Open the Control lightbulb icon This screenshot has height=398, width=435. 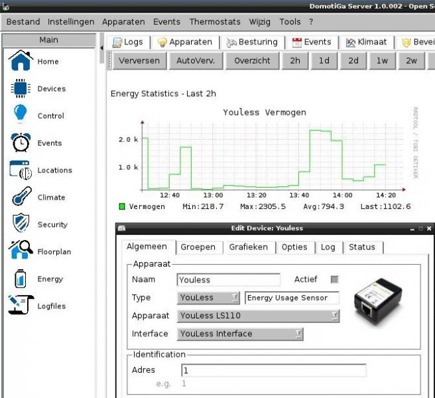click(x=21, y=115)
